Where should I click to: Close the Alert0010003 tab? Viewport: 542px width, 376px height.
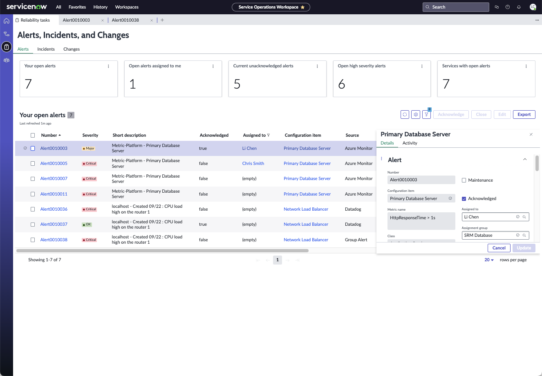103,20
